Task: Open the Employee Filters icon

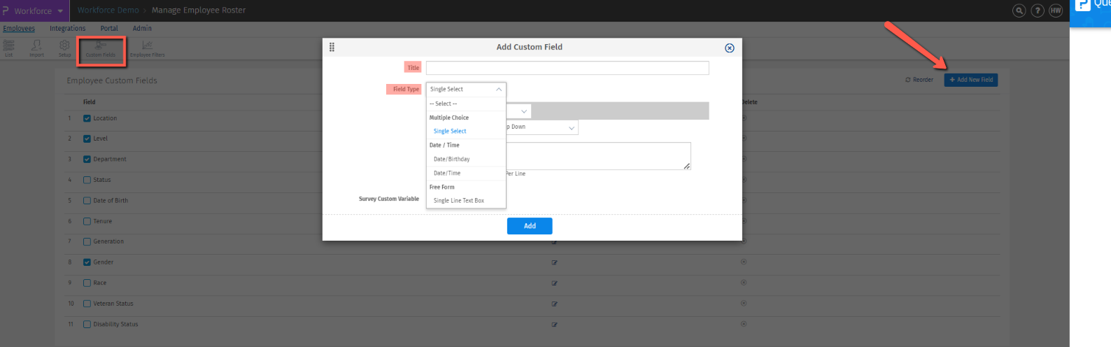Action: pos(147,48)
